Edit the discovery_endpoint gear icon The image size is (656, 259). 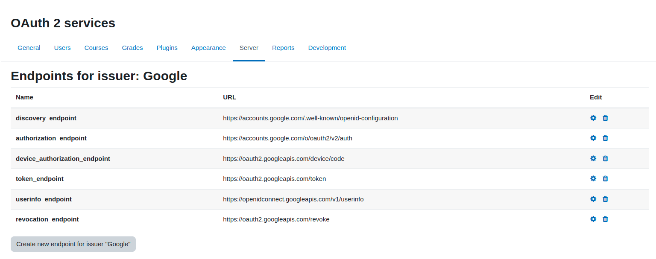click(x=593, y=118)
